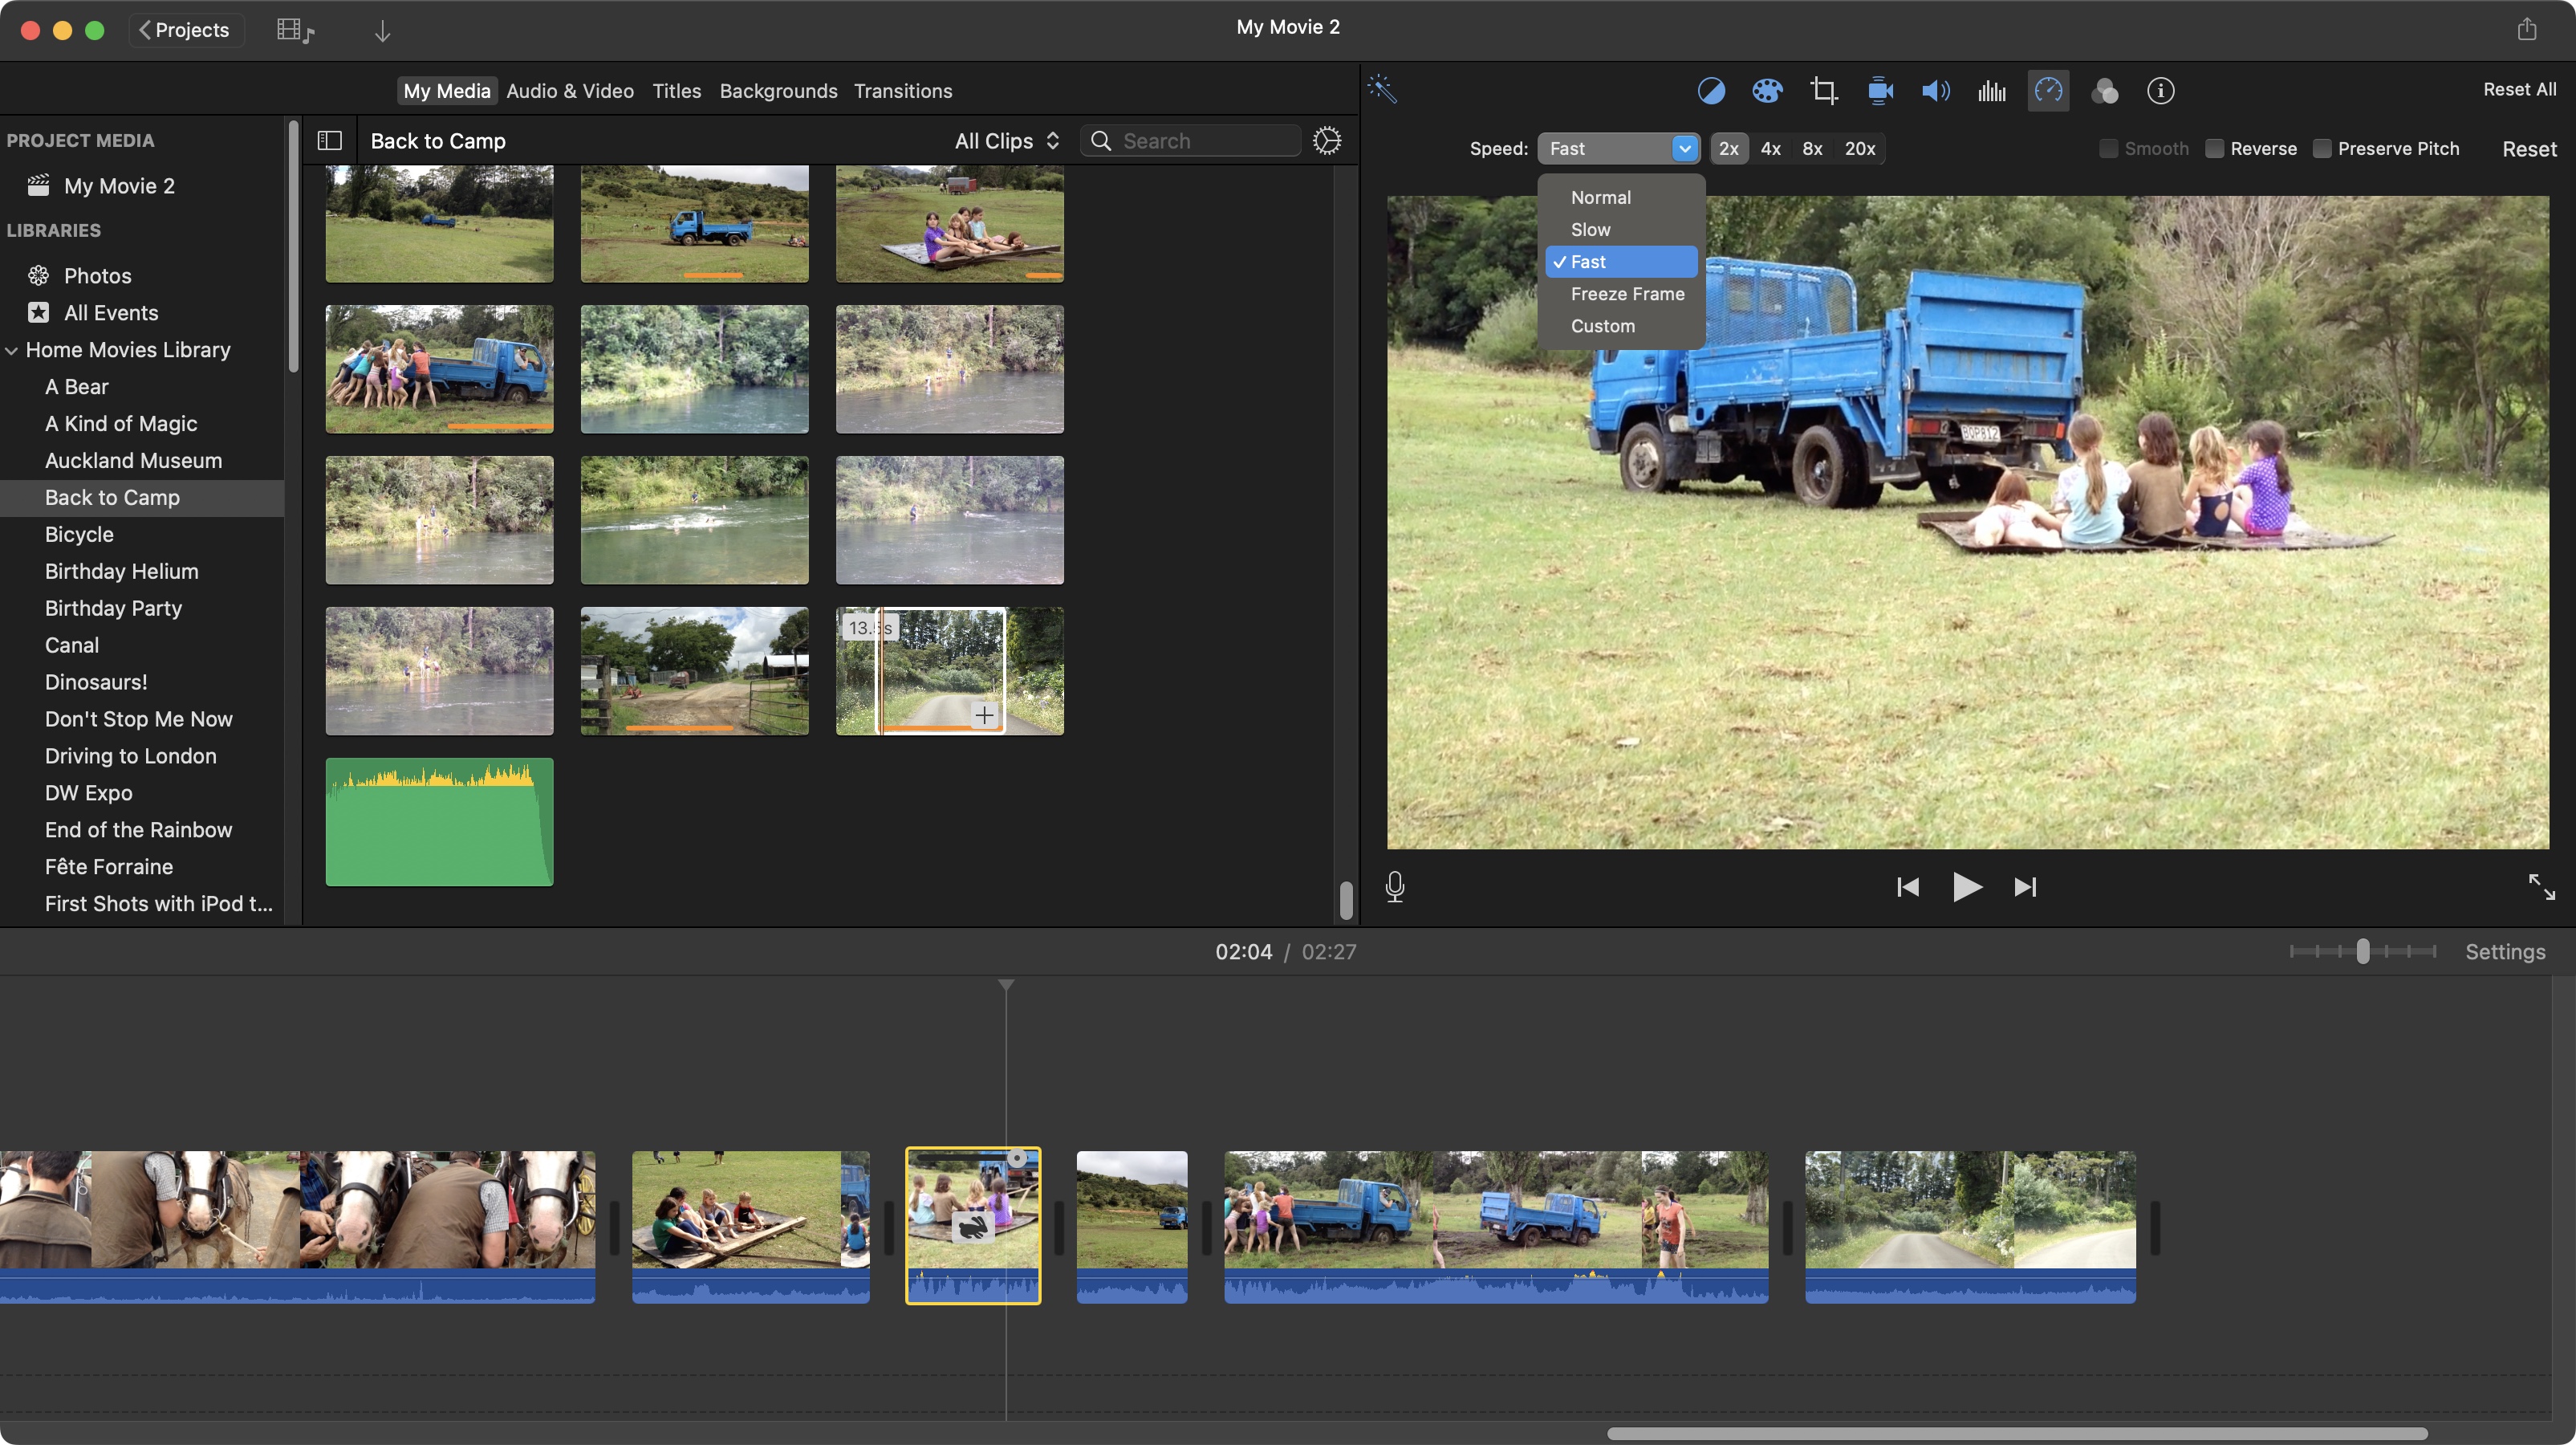Click the Share export icon
The height and width of the screenshot is (1445, 2576).
coord(2527,29)
